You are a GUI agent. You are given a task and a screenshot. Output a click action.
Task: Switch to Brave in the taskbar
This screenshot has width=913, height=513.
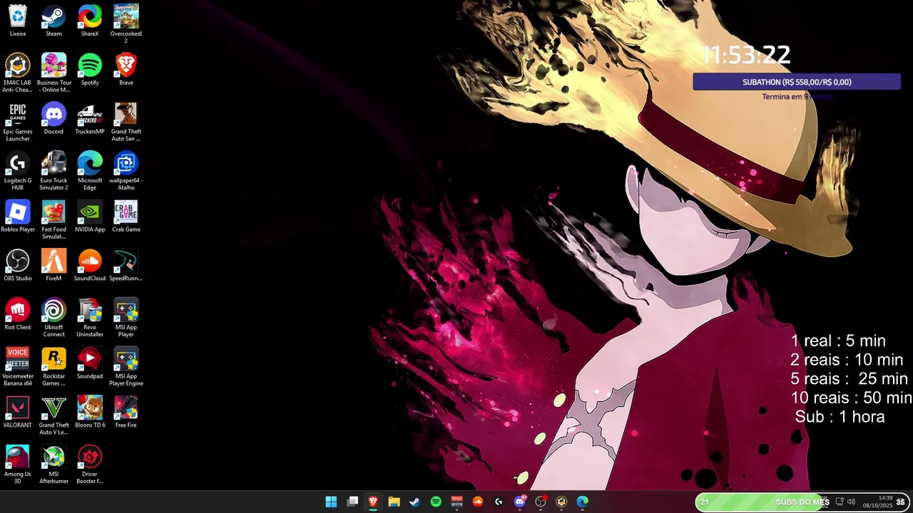pyautogui.click(x=373, y=502)
